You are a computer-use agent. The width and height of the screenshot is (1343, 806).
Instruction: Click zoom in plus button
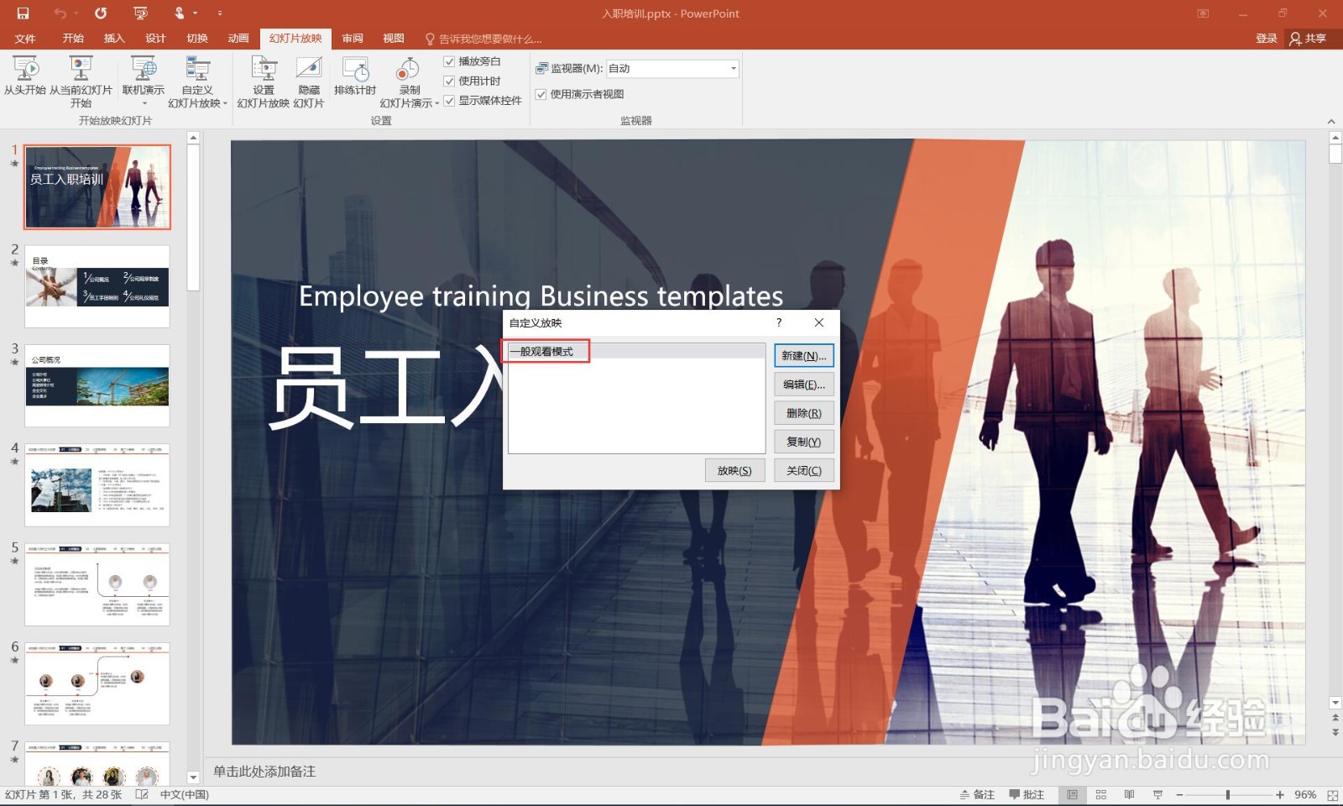(x=1279, y=794)
